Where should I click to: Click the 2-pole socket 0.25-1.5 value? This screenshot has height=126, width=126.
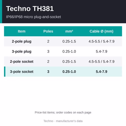pyautogui.click(x=69, y=61)
